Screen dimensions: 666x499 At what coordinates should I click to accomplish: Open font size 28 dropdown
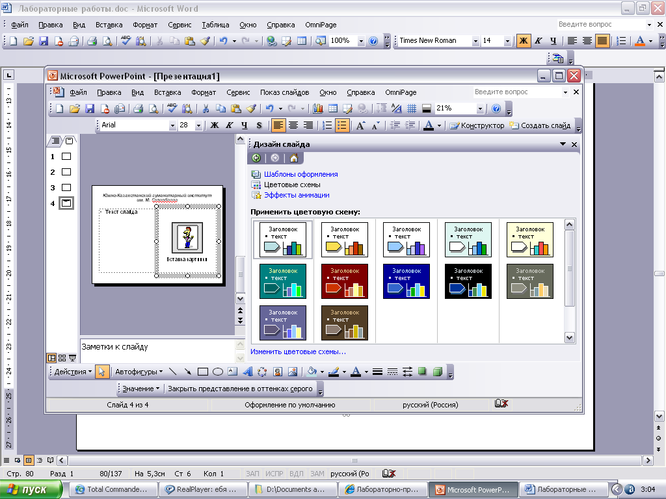[198, 125]
